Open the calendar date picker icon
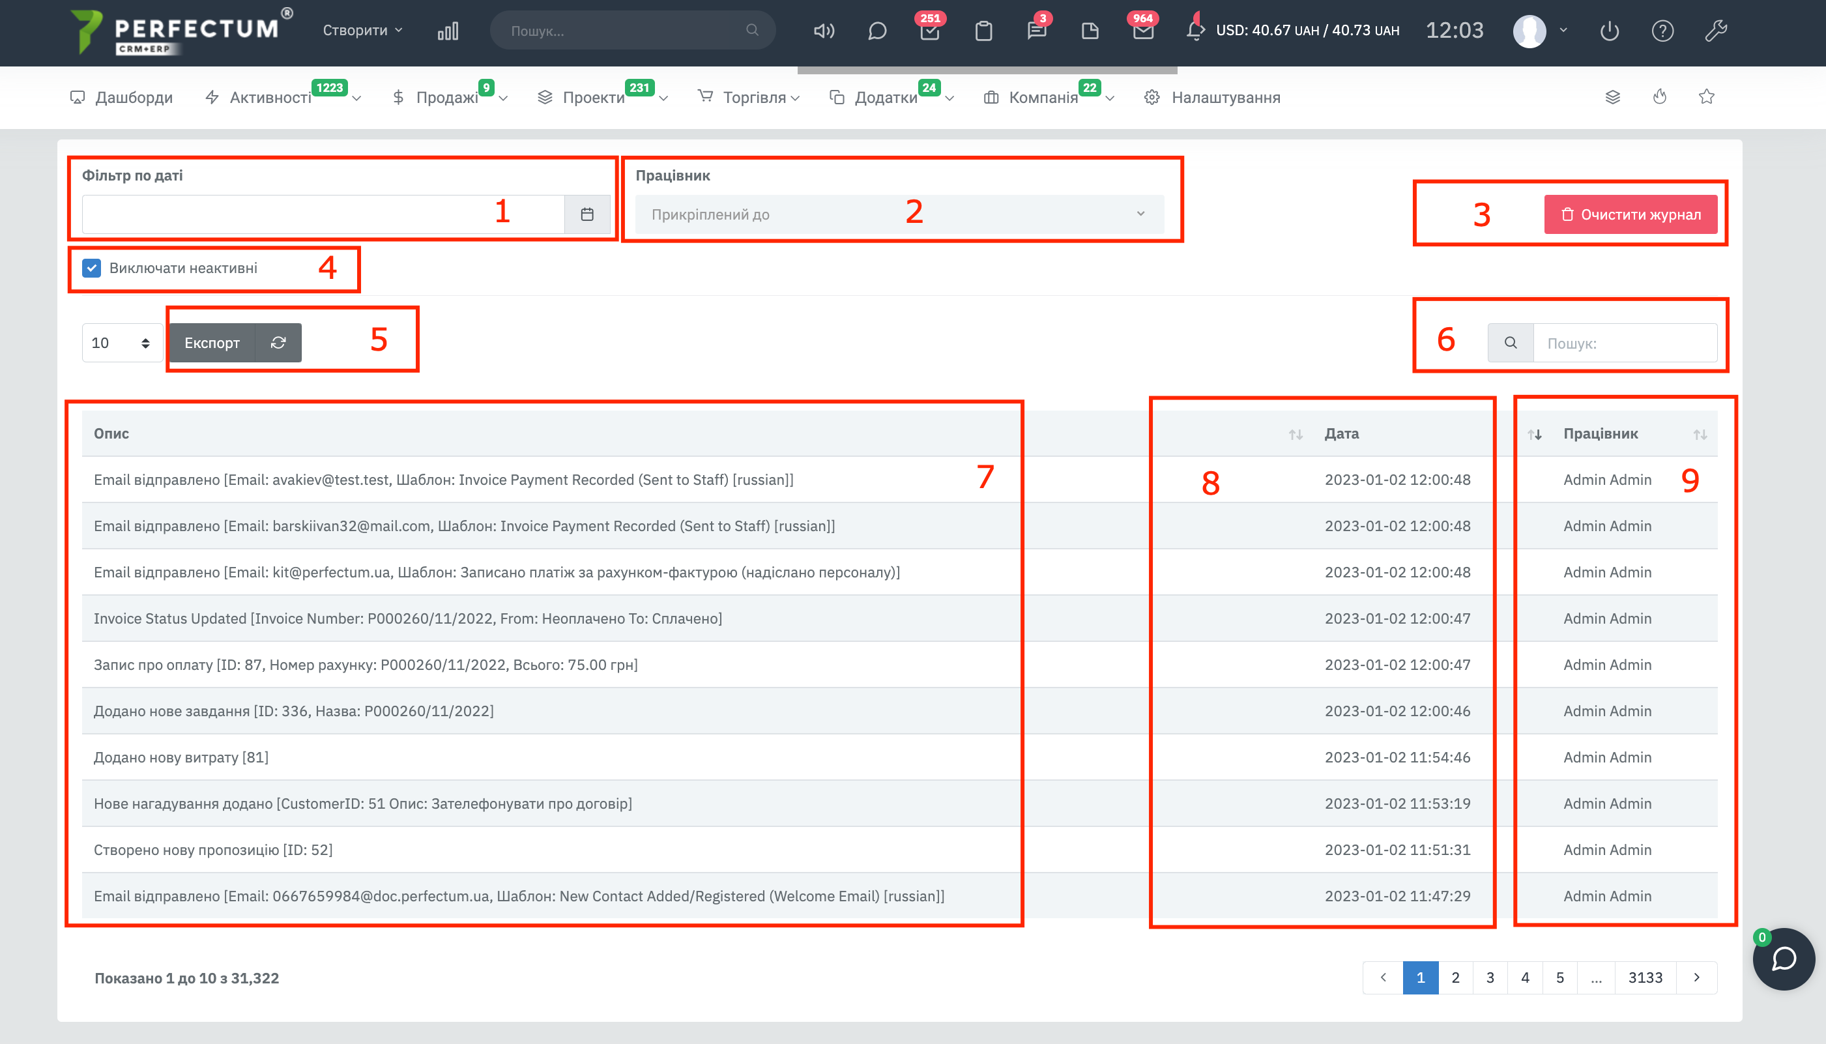The height and width of the screenshot is (1044, 1826). (x=587, y=214)
